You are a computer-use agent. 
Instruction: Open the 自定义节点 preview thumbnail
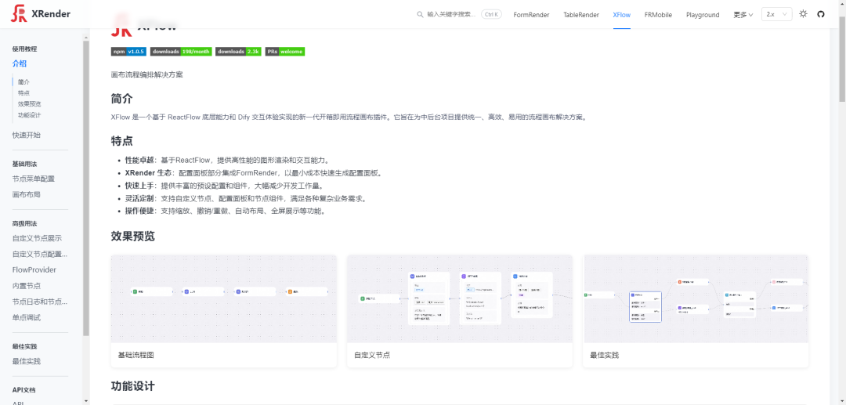pos(460,298)
